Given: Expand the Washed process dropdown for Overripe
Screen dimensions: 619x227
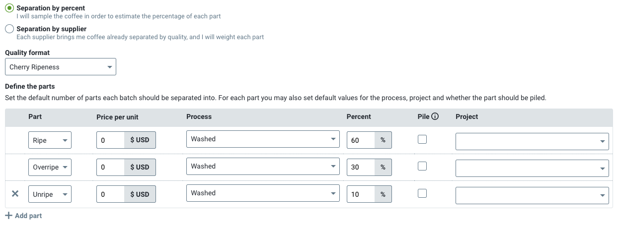Looking at the screenshot, I should point(263,166).
